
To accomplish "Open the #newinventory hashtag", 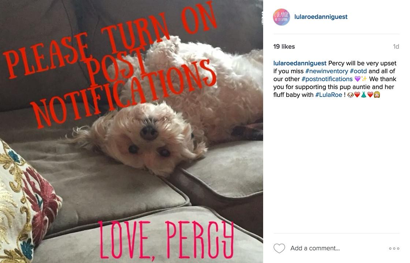I will tap(327, 71).
